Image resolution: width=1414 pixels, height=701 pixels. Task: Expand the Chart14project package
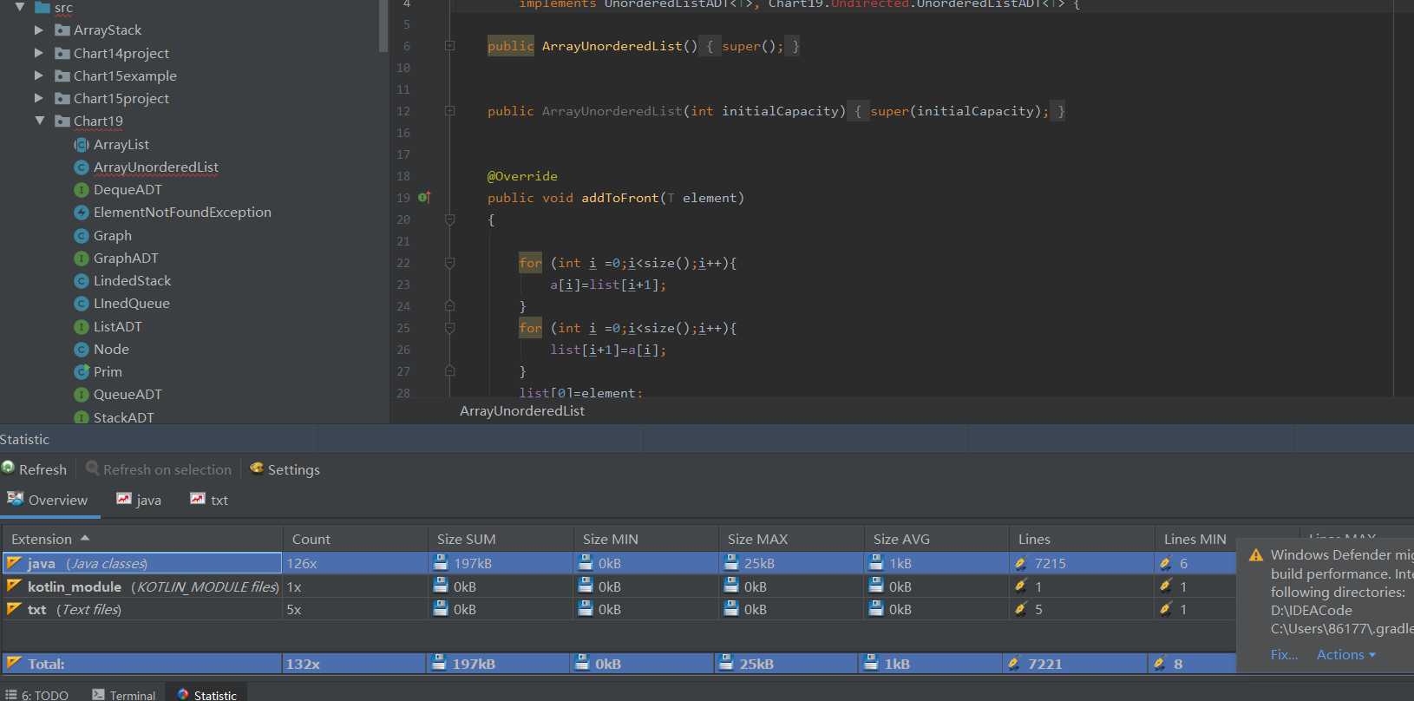pos(38,53)
